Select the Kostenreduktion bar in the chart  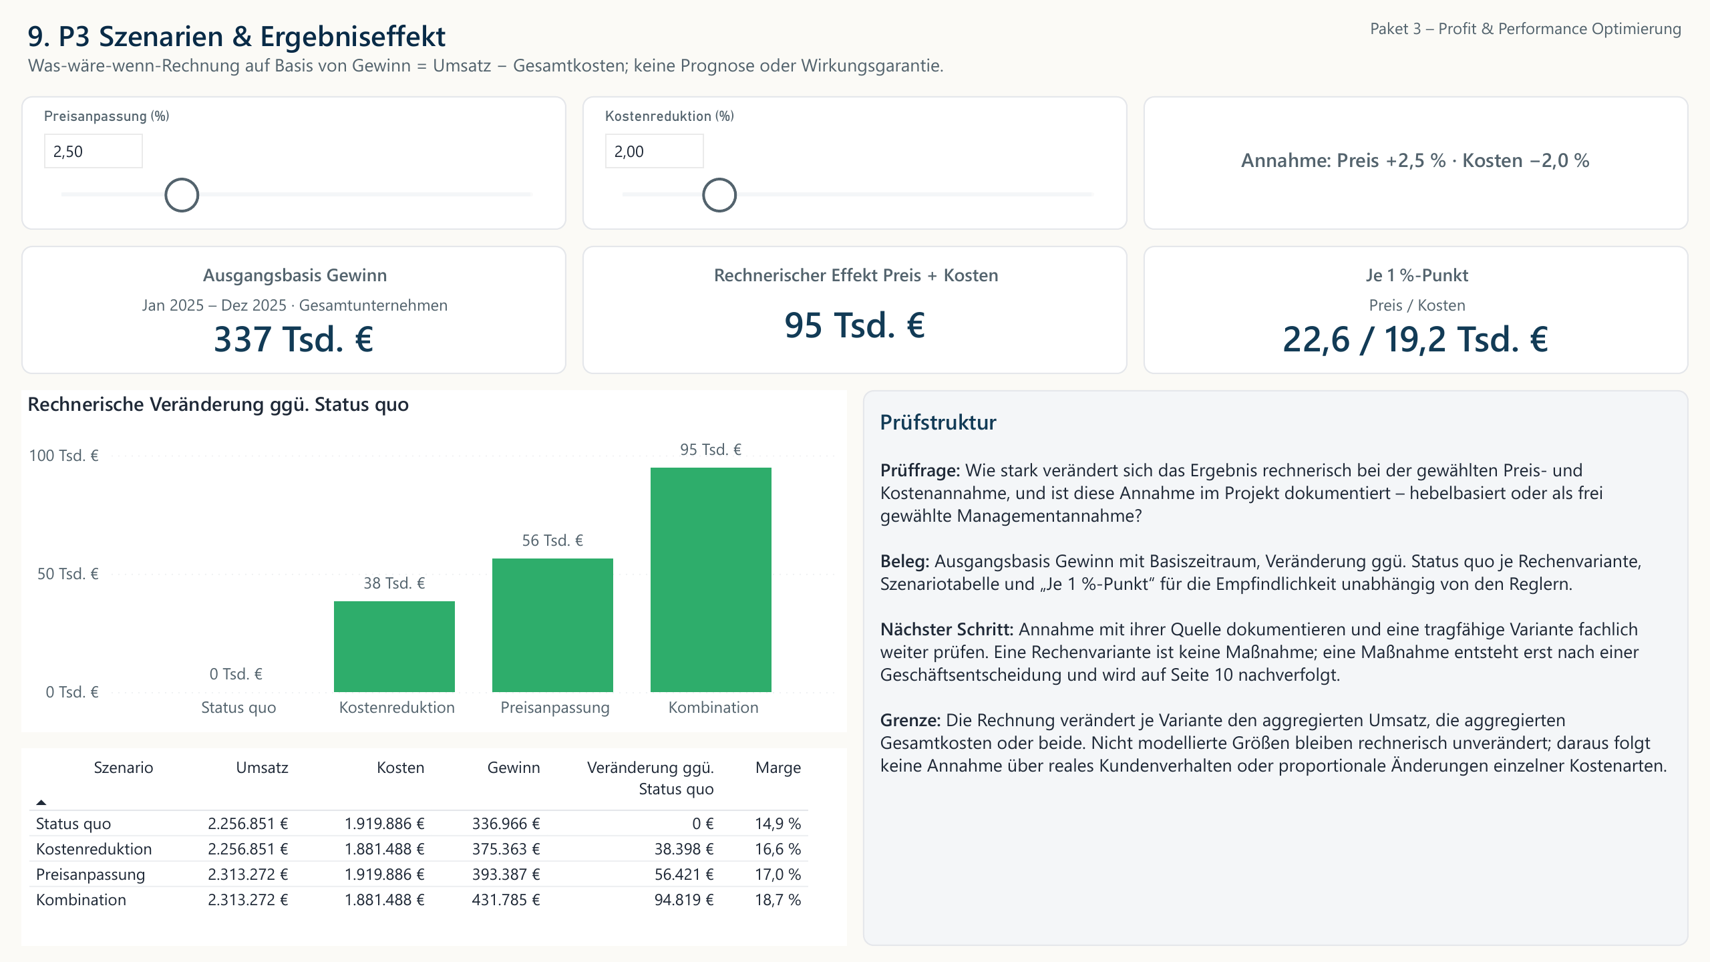pyautogui.click(x=394, y=647)
